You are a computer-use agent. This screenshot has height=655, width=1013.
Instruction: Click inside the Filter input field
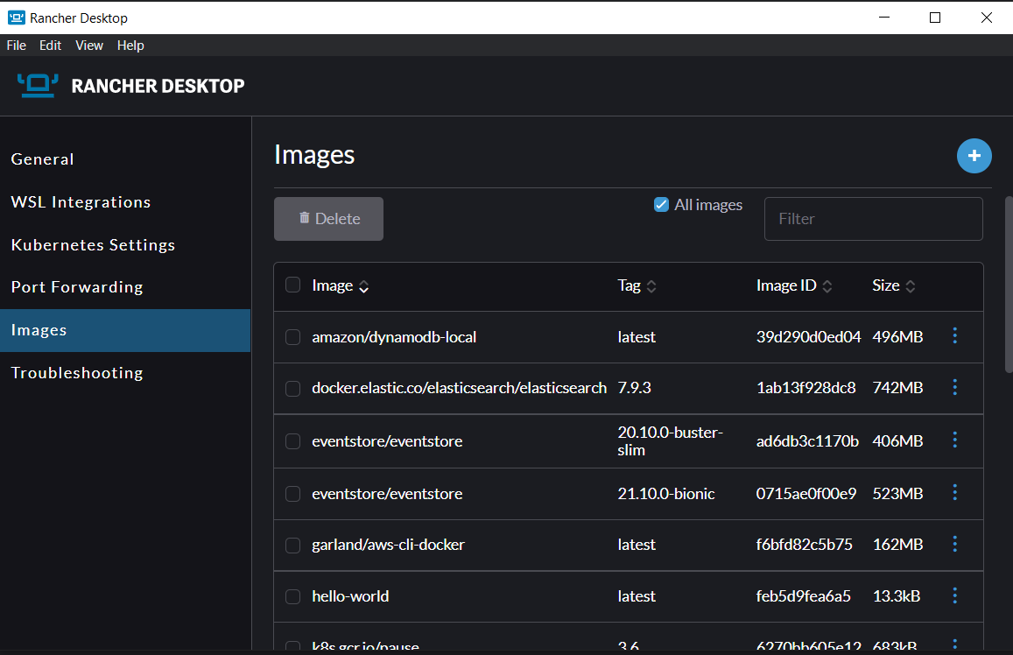point(873,218)
